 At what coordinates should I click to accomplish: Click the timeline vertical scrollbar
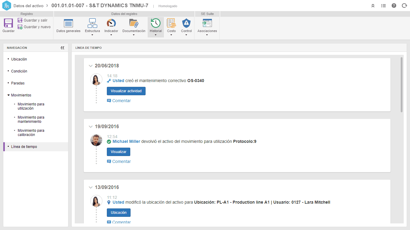tap(402, 85)
